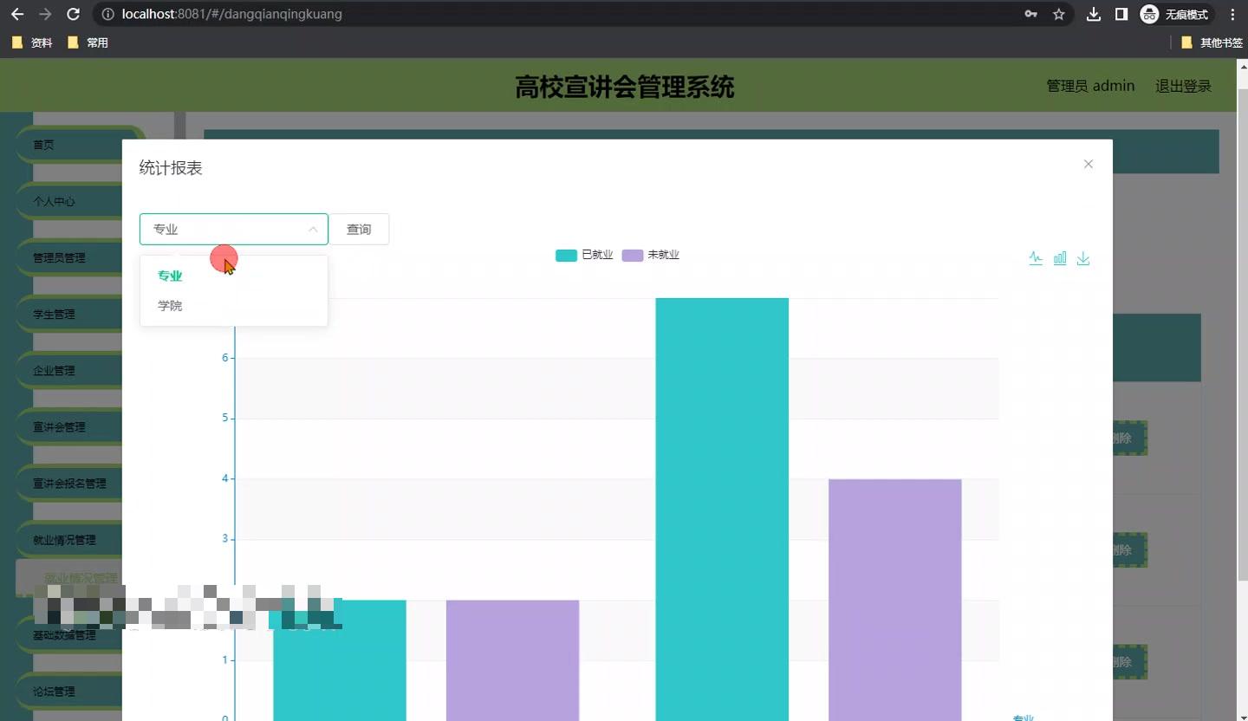Click 管理员 admin label
1248x721 pixels.
(1090, 86)
